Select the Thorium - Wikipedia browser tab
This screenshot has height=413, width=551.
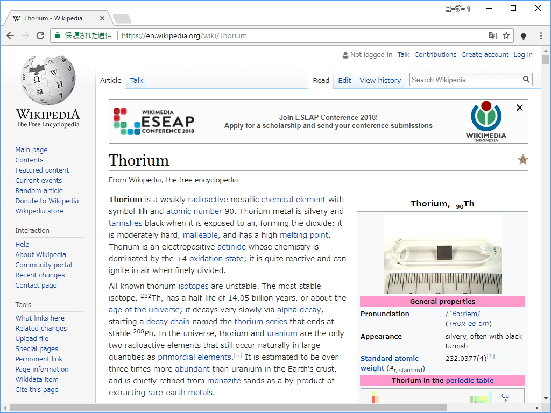pos(58,18)
